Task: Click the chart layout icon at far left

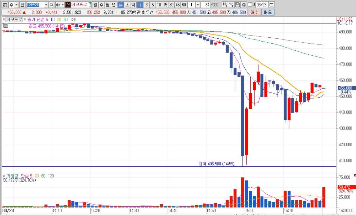Action: click(x=5, y=4)
